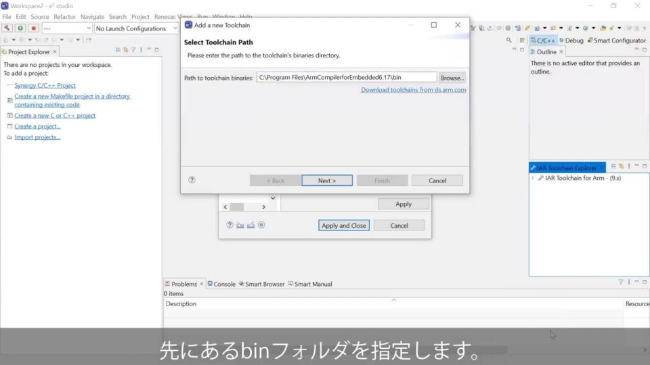Screen dimensions: 650x365
Task: Switch to Smart Configurator perspective
Action: [x=616, y=40]
